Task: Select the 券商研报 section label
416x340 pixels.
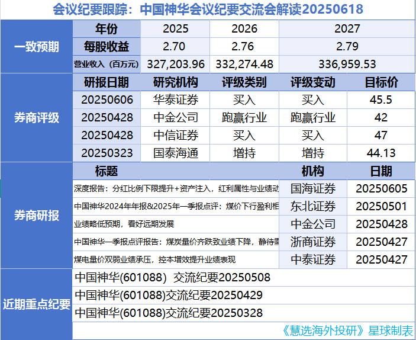Action: pos(37,216)
